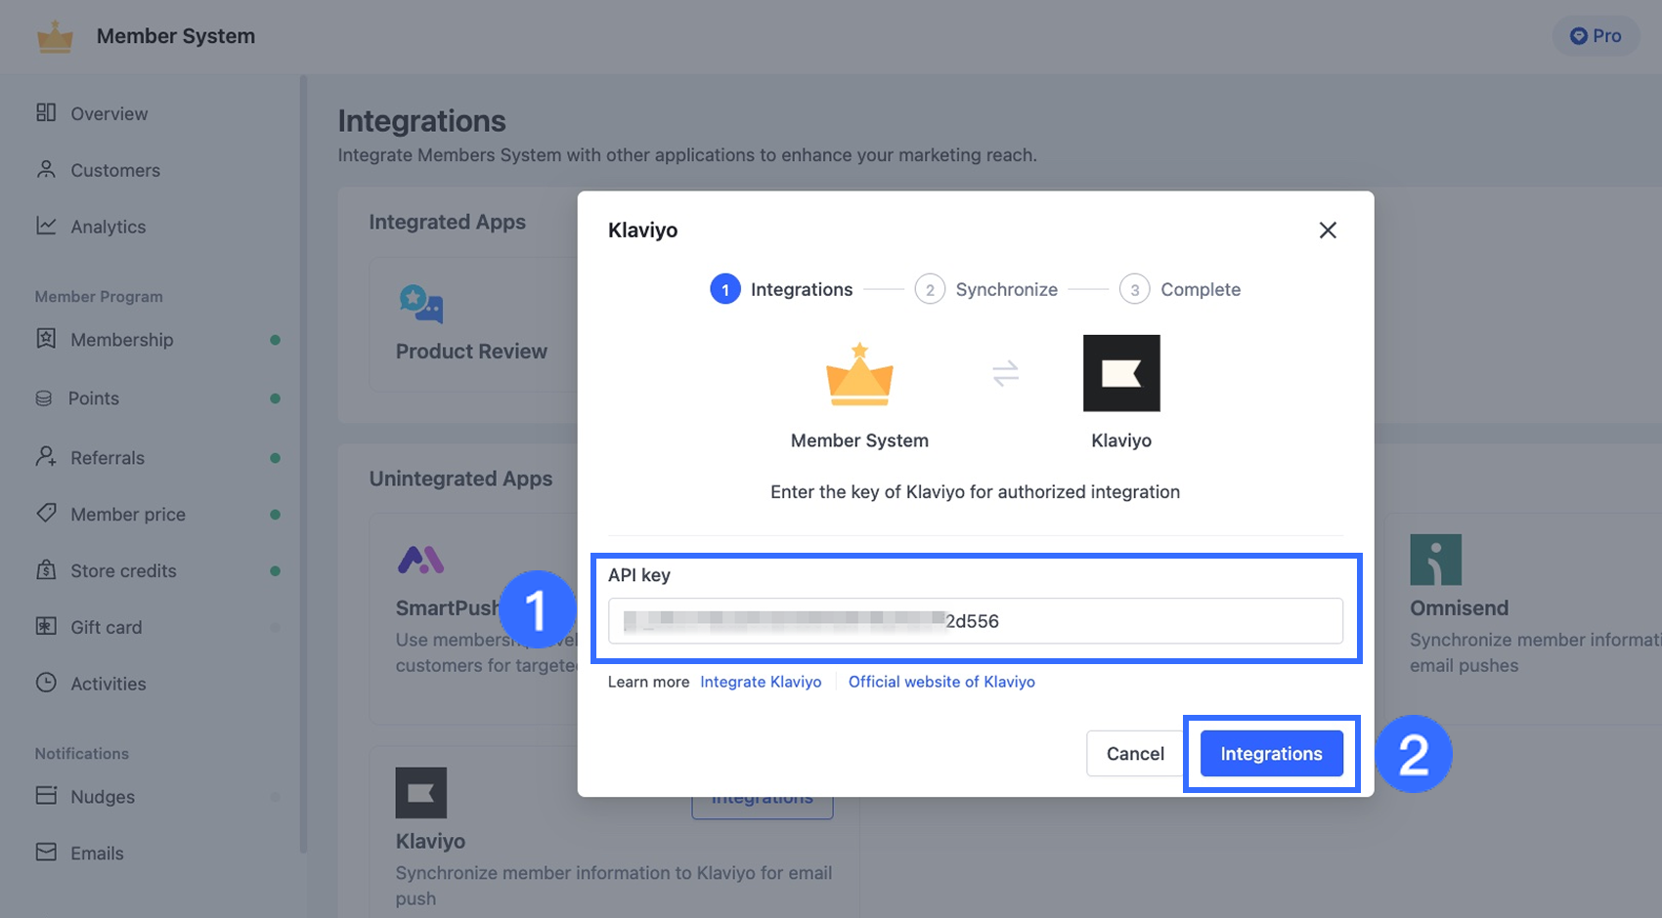Click the Nudges icon in Notifications

(46, 795)
